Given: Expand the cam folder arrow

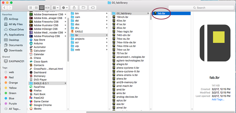Looking at the screenshot, I should (107, 17).
